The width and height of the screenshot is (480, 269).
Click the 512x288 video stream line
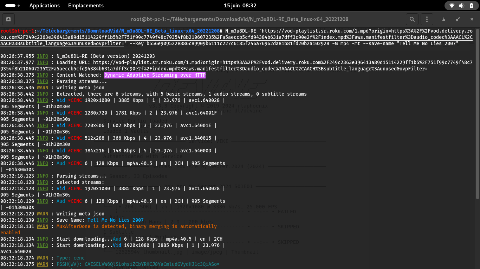point(109,138)
